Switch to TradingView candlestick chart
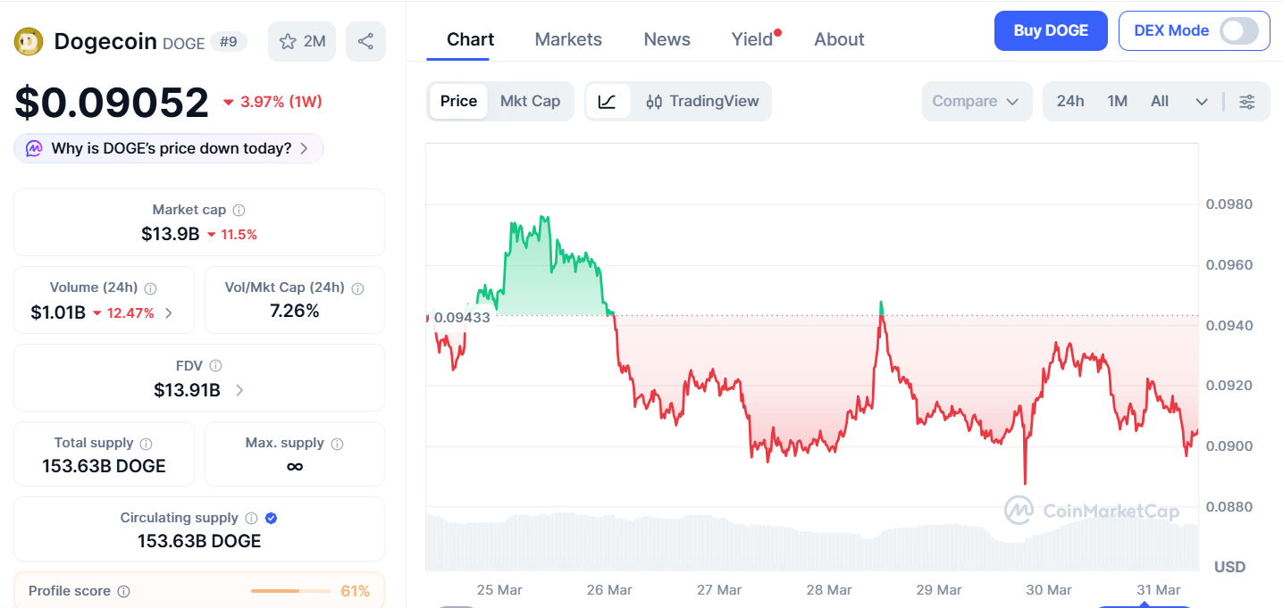 coord(702,101)
